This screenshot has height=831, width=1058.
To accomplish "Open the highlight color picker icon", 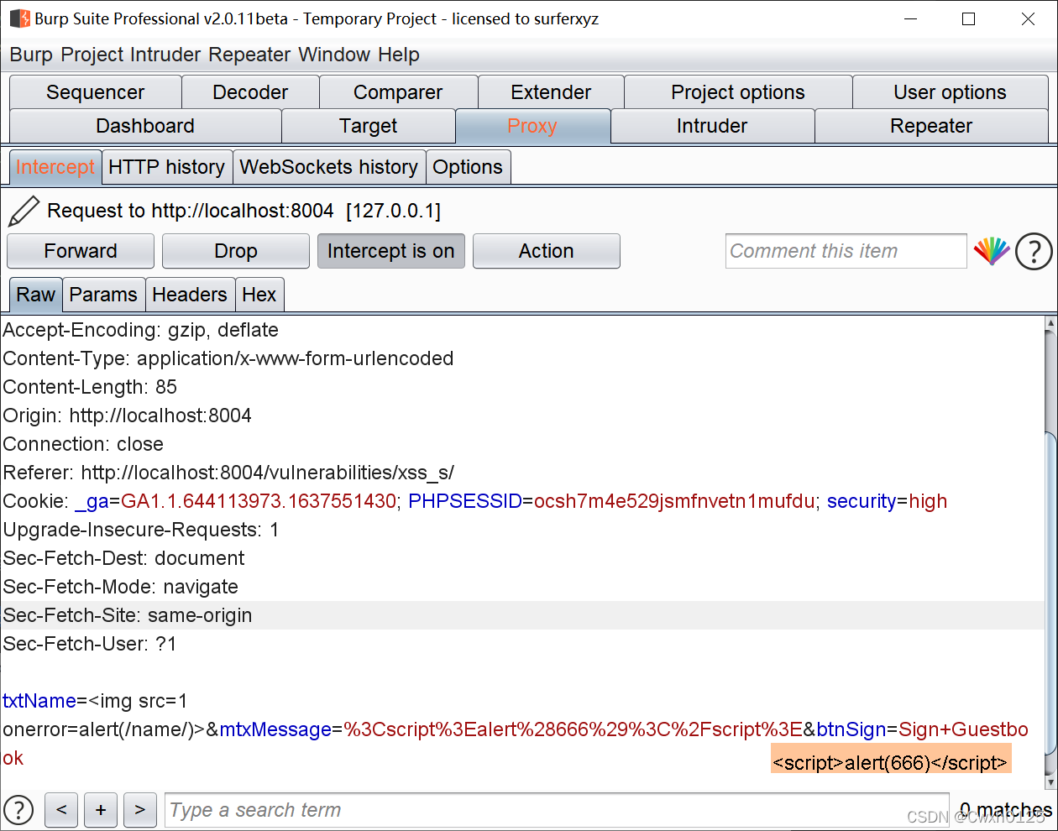I will pyautogui.click(x=992, y=251).
